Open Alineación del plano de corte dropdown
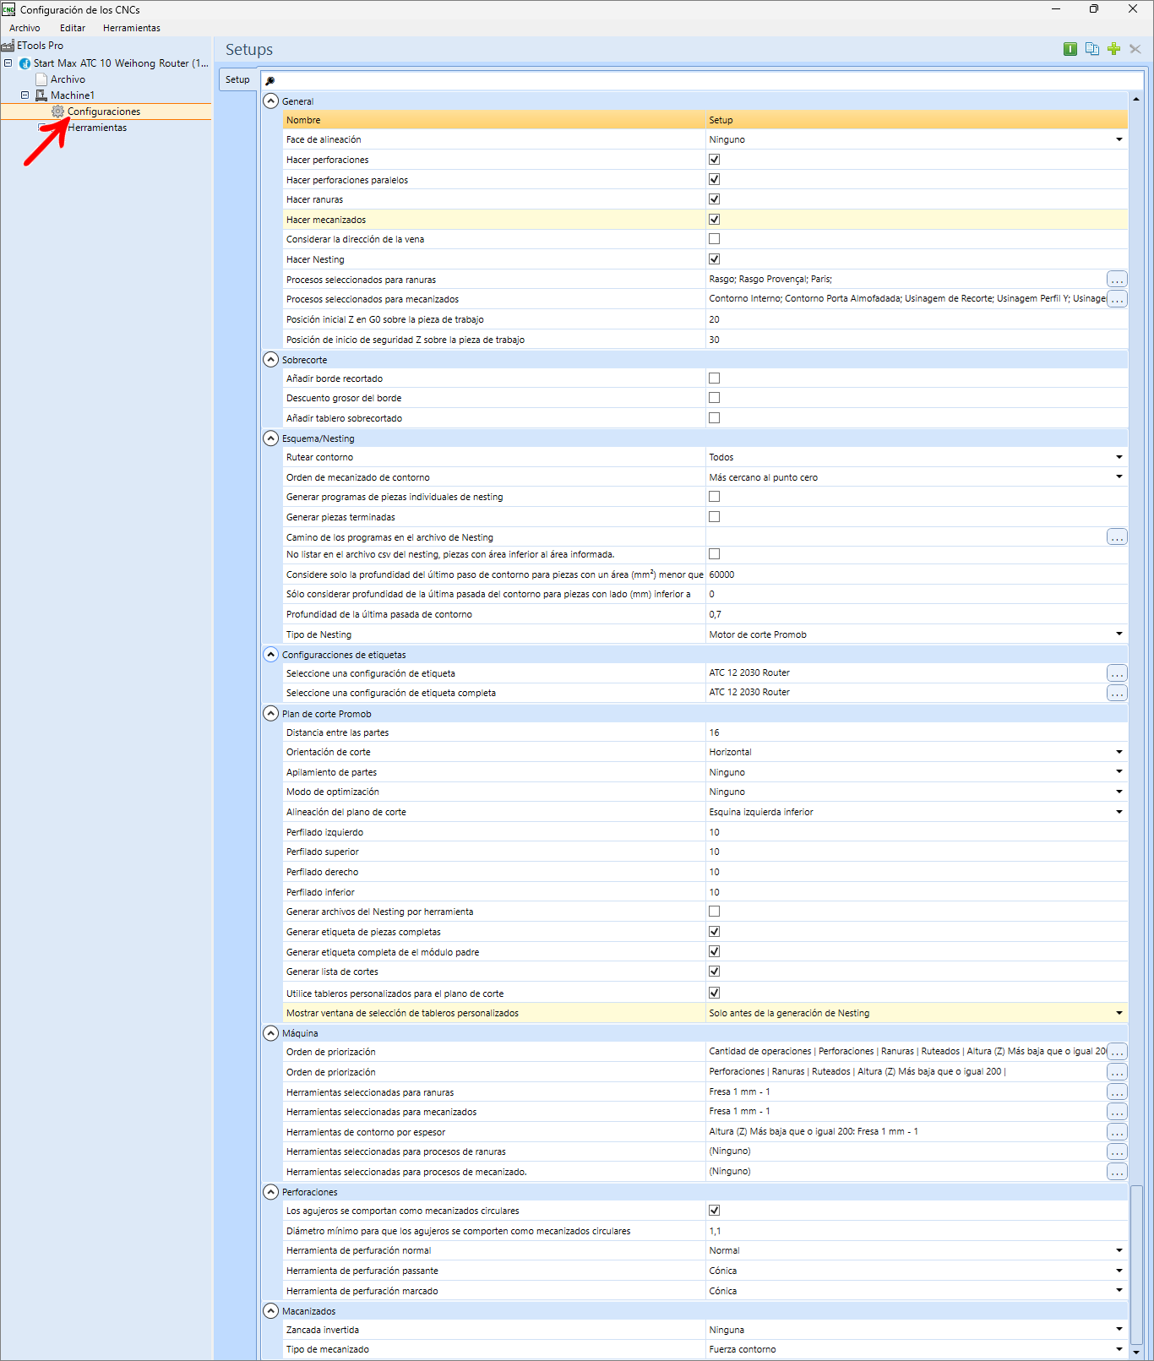The height and width of the screenshot is (1361, 1154). click(1119, 812)
